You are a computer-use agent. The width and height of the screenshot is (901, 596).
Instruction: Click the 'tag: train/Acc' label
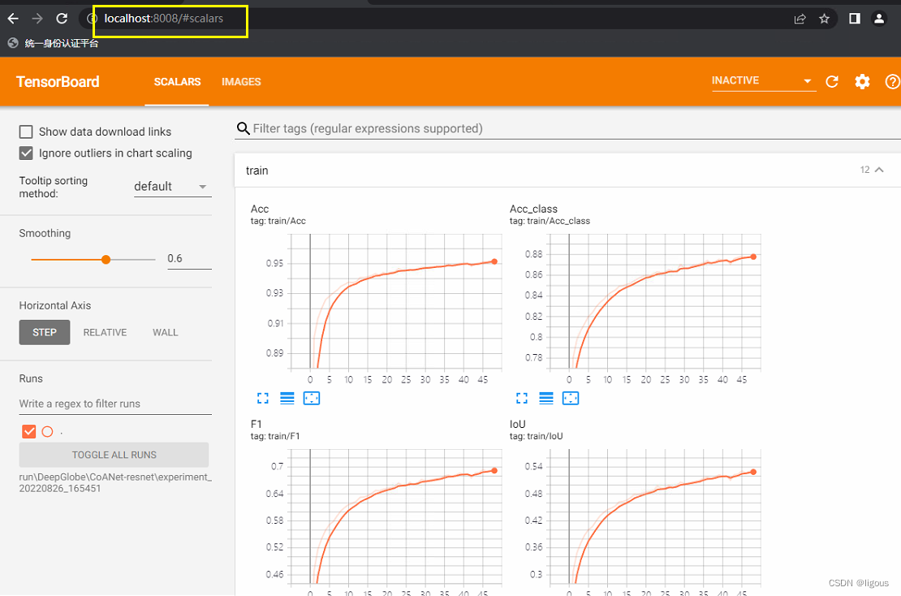point(278,221)
